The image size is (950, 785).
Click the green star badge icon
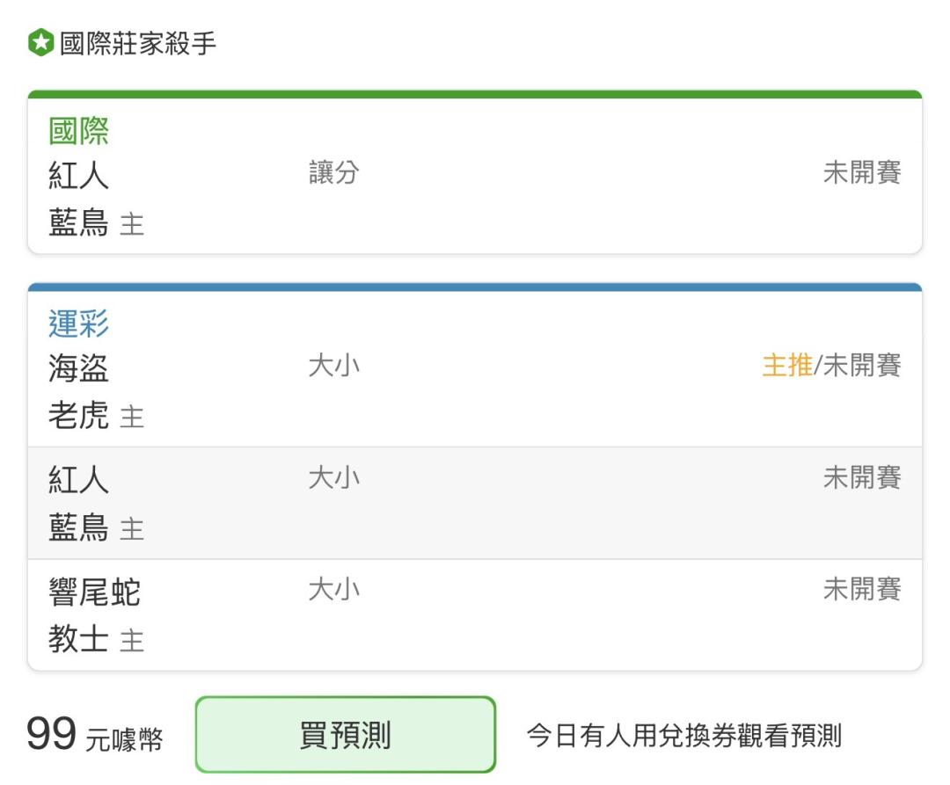[40, 42]
